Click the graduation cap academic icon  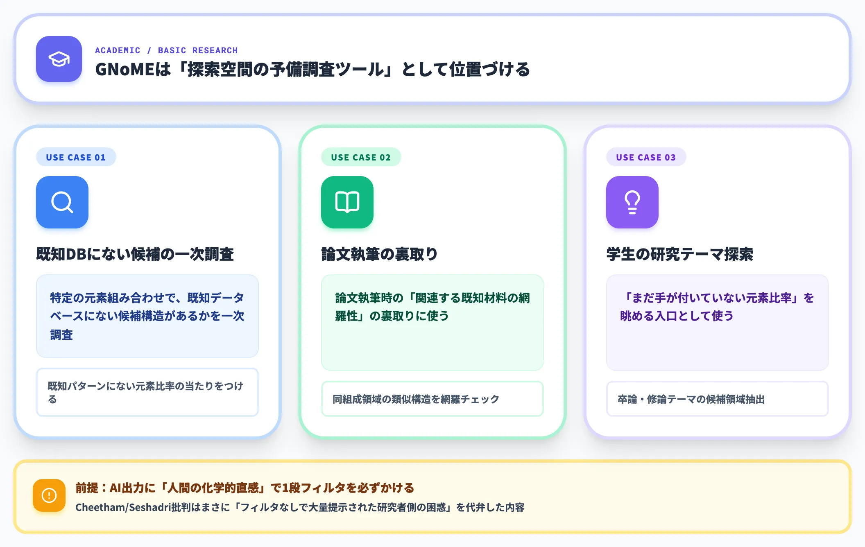click(59, 59)
